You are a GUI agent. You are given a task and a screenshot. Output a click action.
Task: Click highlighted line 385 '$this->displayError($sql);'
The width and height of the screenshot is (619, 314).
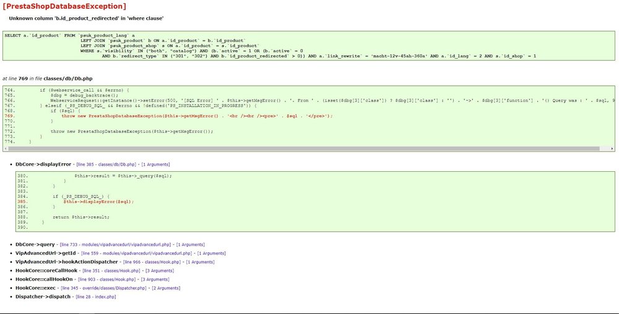click(98, 202)
